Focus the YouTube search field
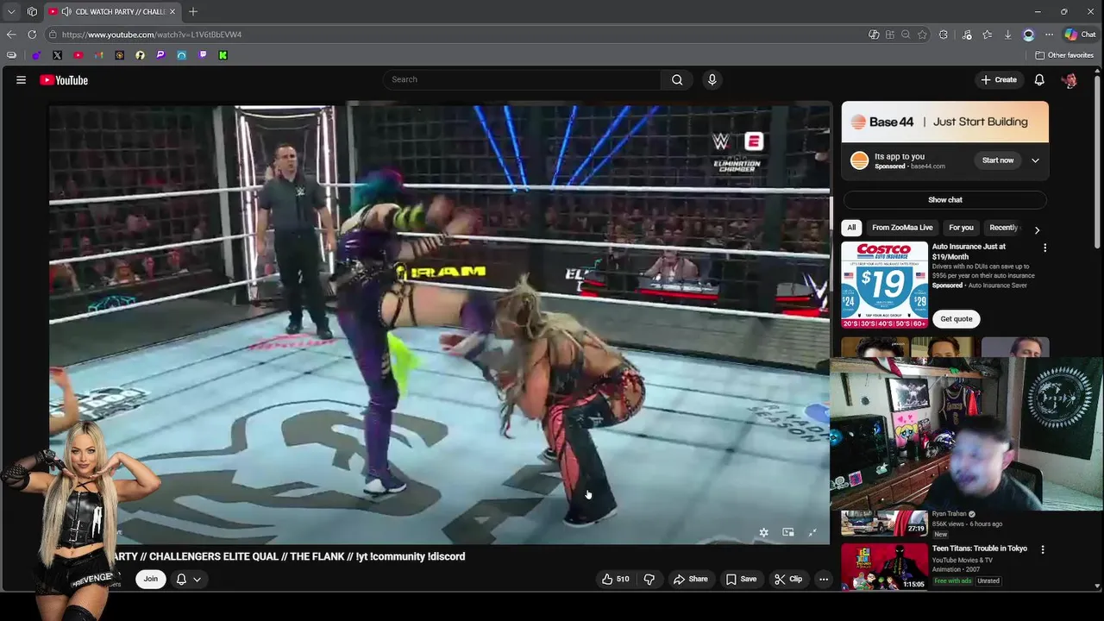Image resolution: width=1104 pixels, height=621 pixels. [522, 79]
